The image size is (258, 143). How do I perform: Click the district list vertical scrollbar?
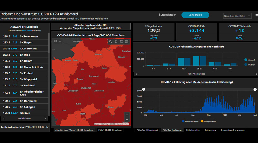coord(49,43)
